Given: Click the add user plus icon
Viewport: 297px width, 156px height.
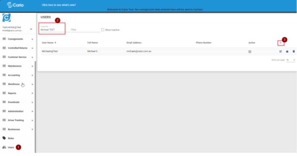Looking at the screenshot, I should [280, 43].
